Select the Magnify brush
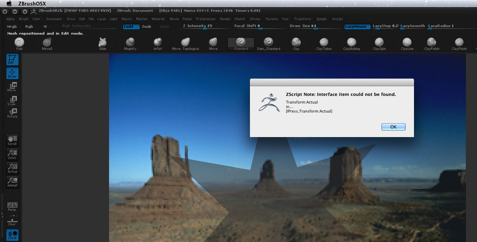477x242 pixels. pyautogui.click(x=130, y=44)
